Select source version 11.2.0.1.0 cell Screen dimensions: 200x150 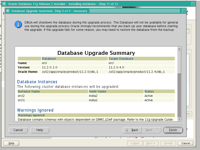[x=75, y=67]
